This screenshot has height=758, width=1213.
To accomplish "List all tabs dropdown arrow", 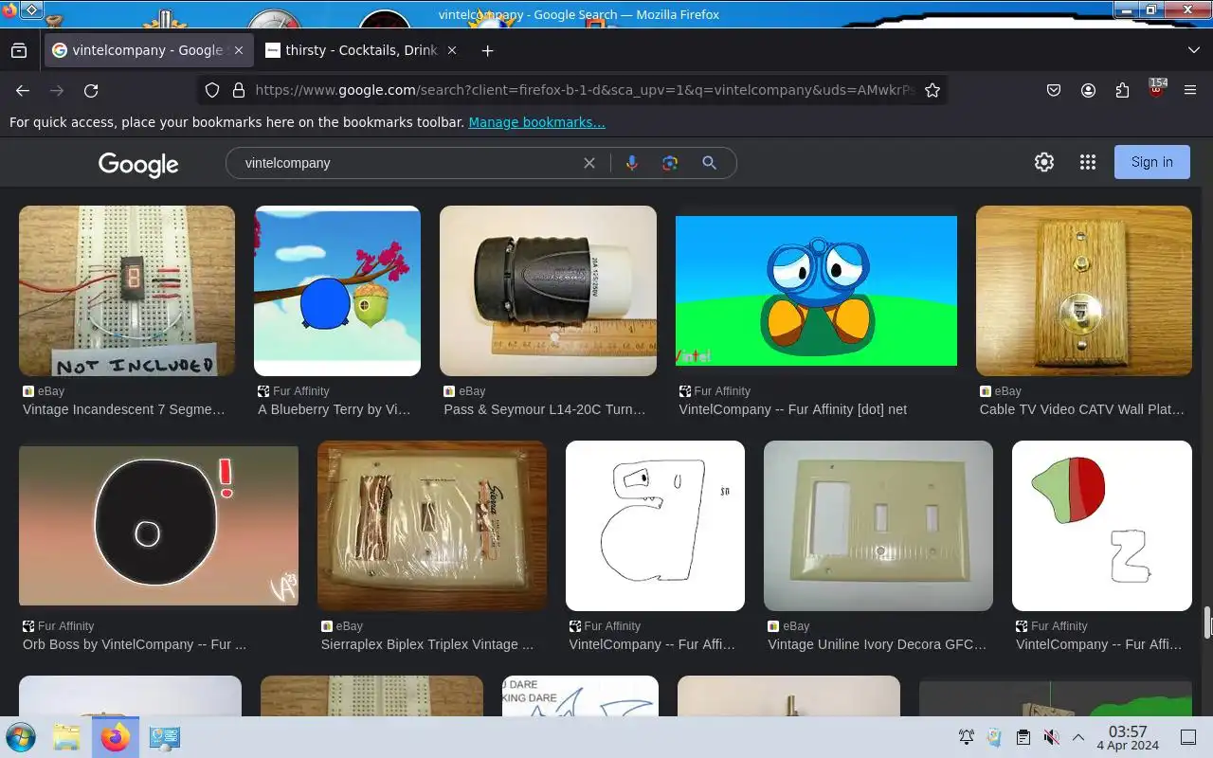I will [x=1193, y=50].
